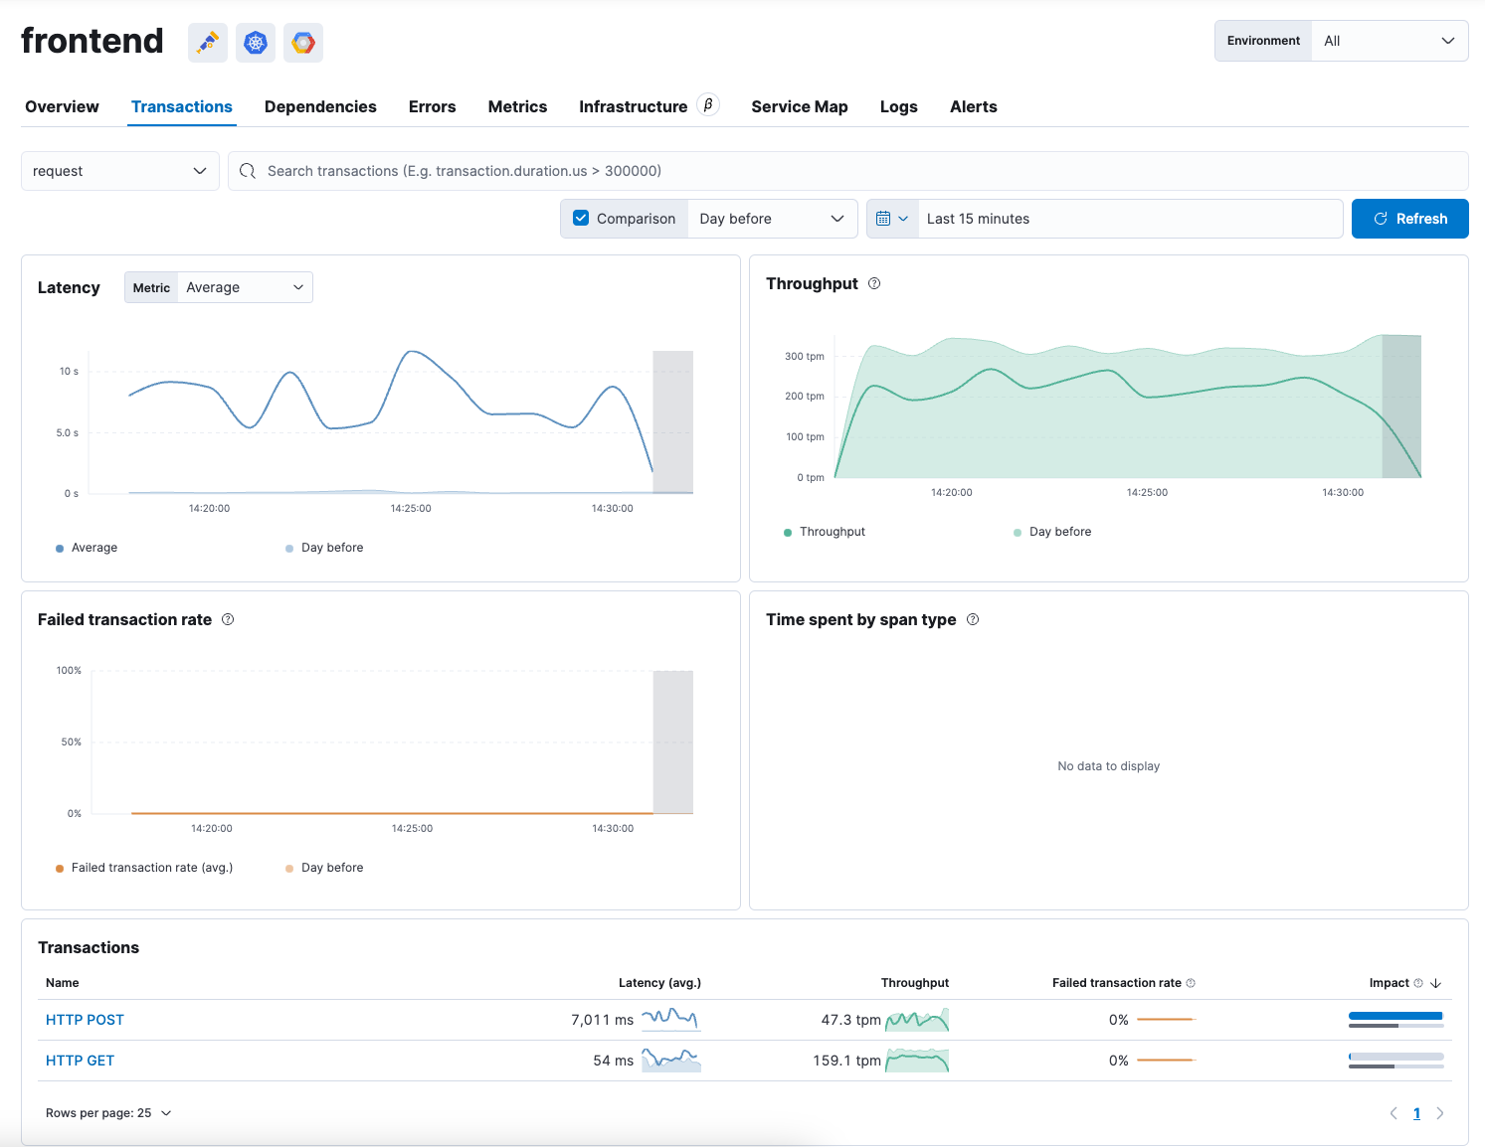Open the Environment dropdown

coord(1389,41)
